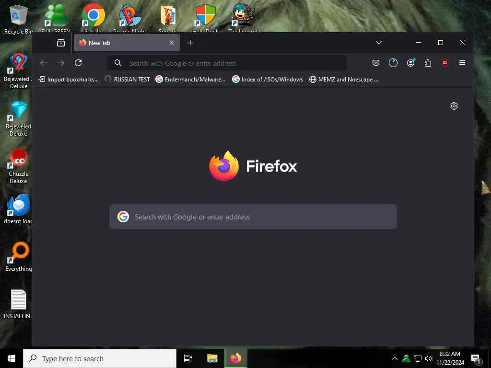The image size is (491, 368).
Task: Open Firefox View from the tab bar icon
Action: point(61,43)
